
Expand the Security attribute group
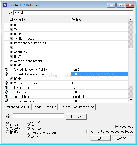point(11,52)
